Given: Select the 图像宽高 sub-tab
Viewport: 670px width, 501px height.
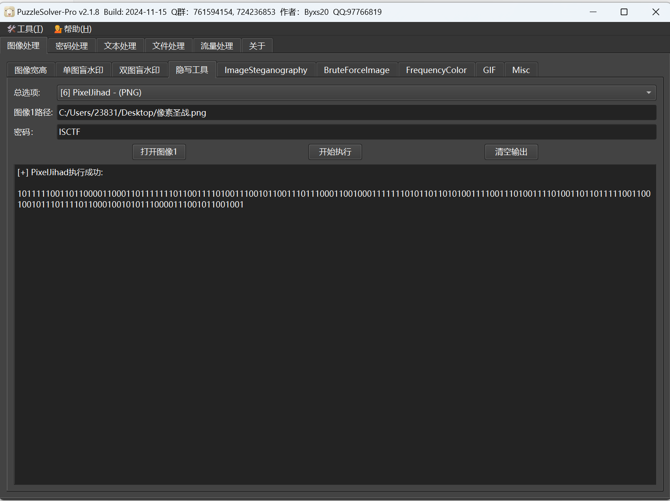Looking at the screenshot, I should point(31,70).
